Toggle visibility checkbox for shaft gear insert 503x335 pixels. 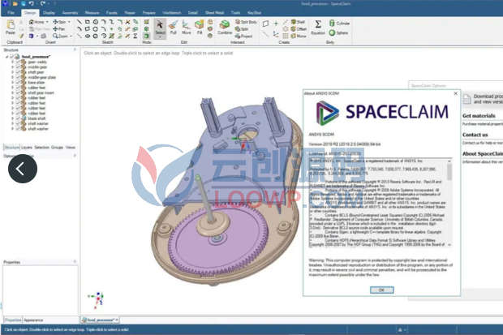18,92
